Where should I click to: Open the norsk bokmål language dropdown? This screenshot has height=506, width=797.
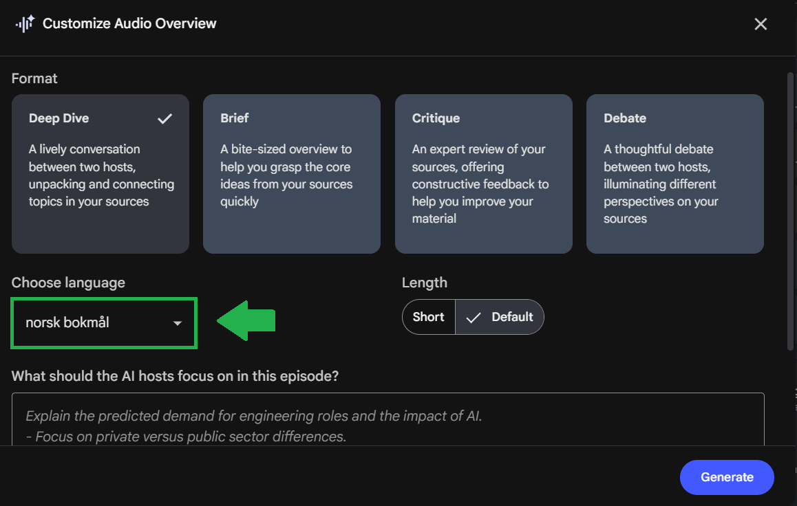point(104,322)
